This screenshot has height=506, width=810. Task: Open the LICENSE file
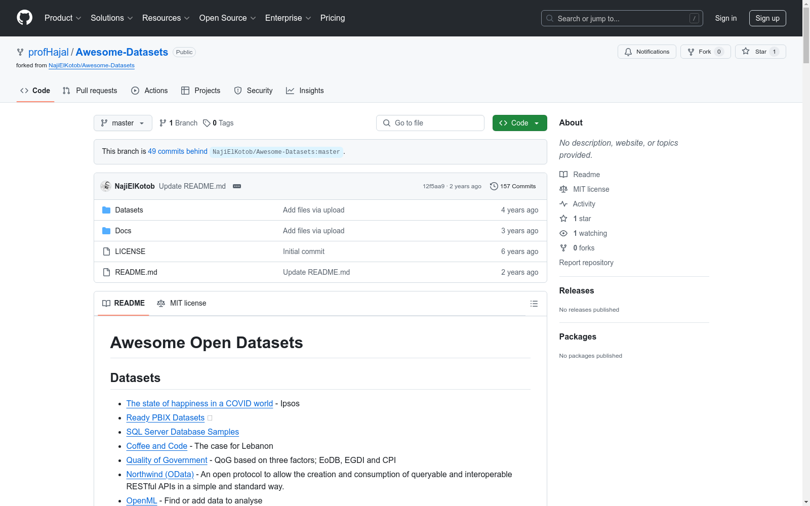(130, 251)
